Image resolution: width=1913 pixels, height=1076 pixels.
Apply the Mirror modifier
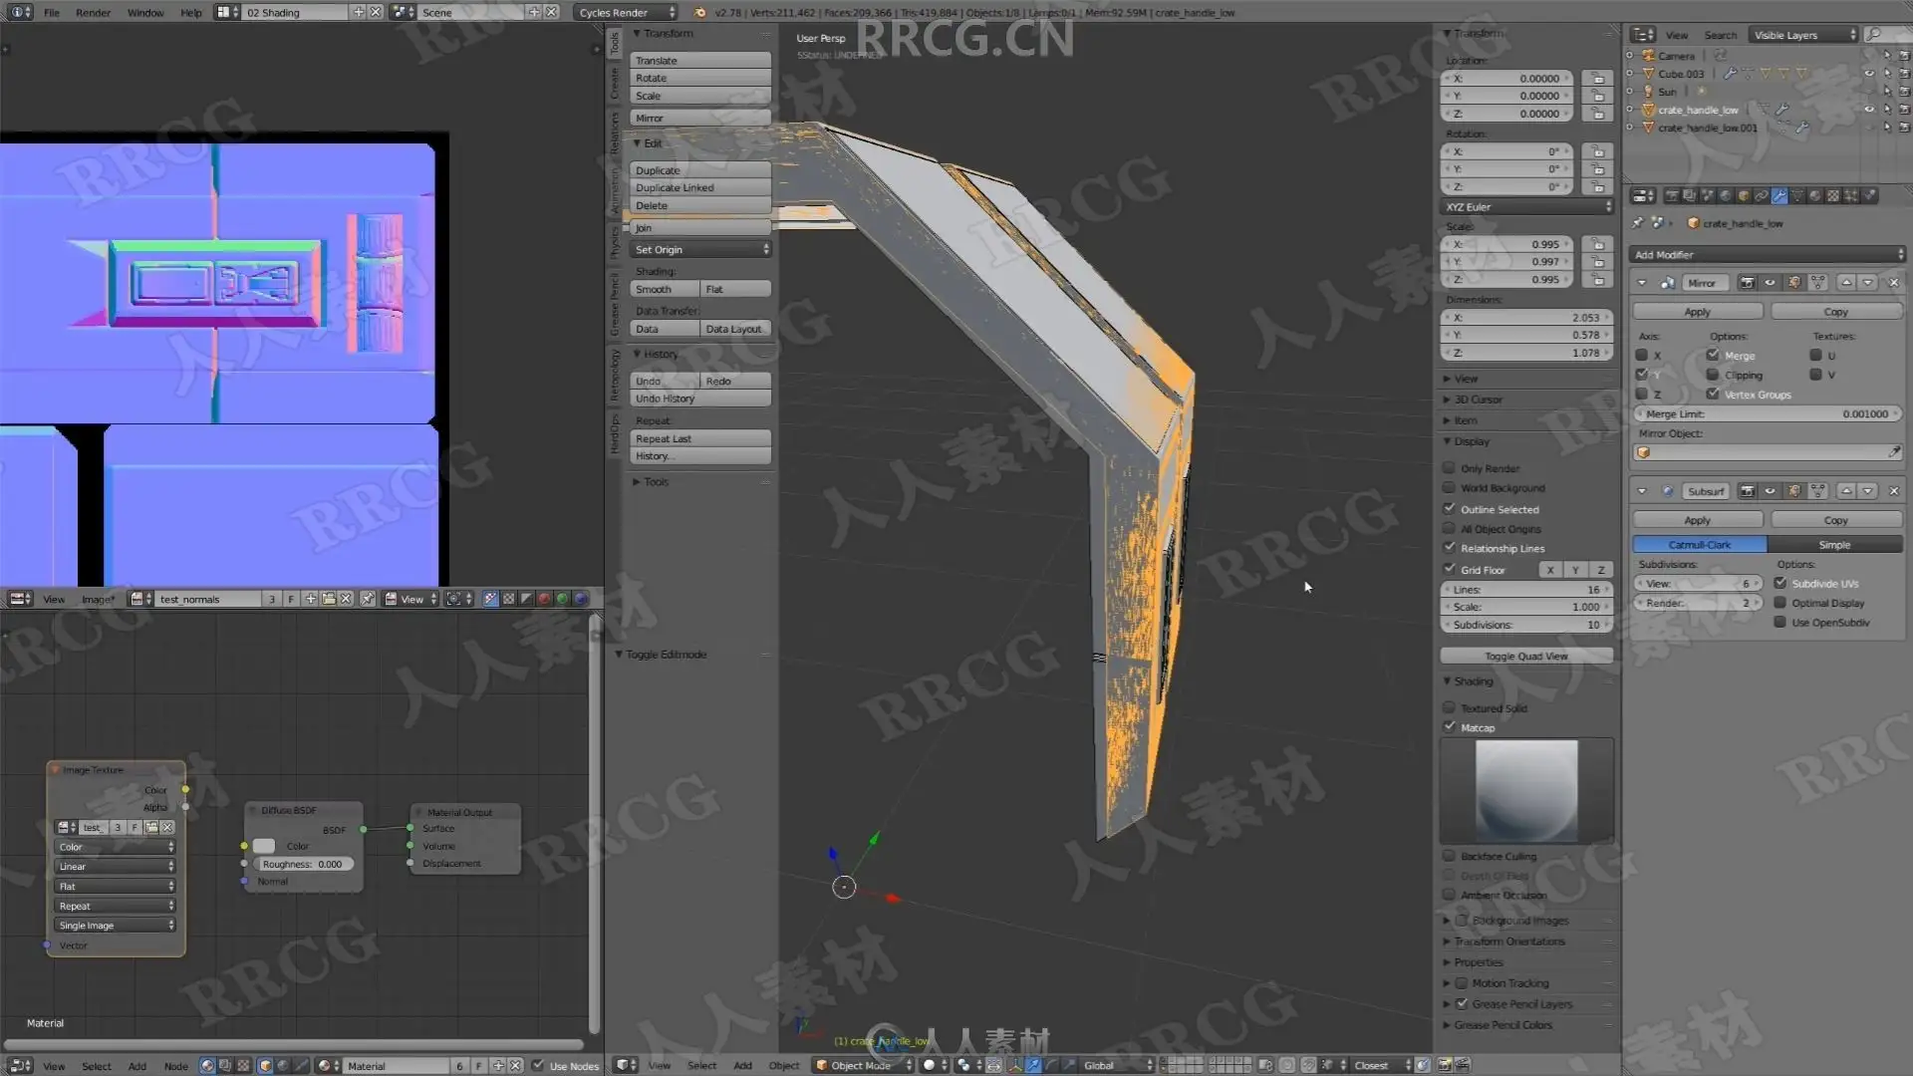coord(1698,312)
